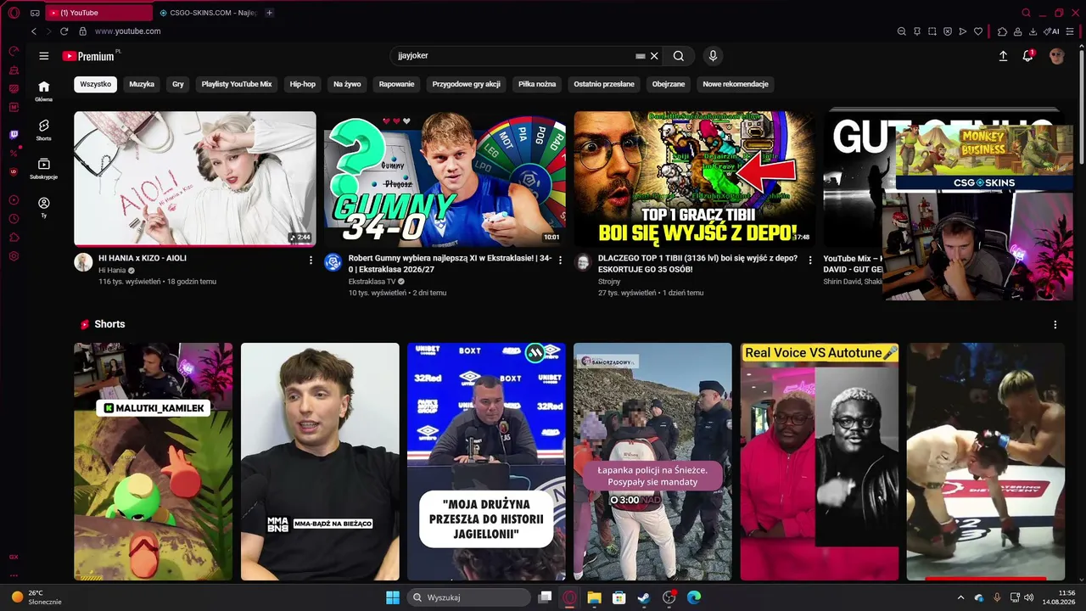Open history clock icon in Opera sidebar

point(14,219)
